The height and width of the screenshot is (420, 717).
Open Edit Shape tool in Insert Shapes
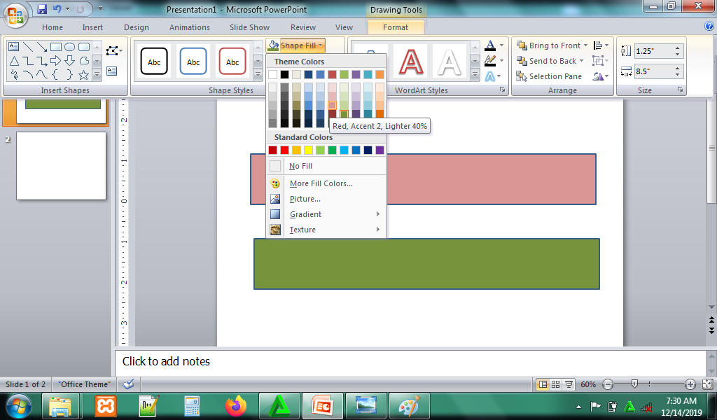point(113,51)
